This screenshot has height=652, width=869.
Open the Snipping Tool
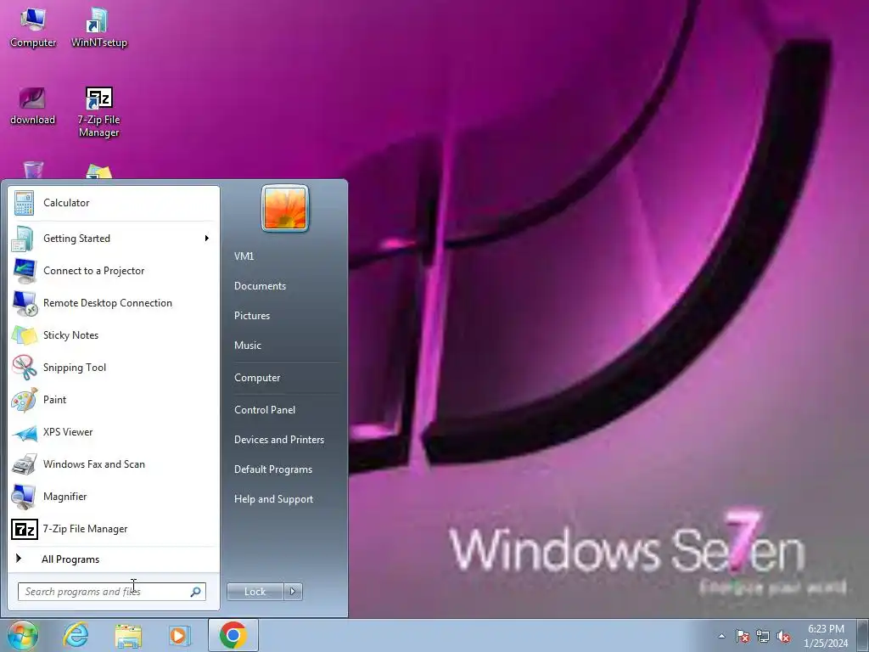coord(114,367)
